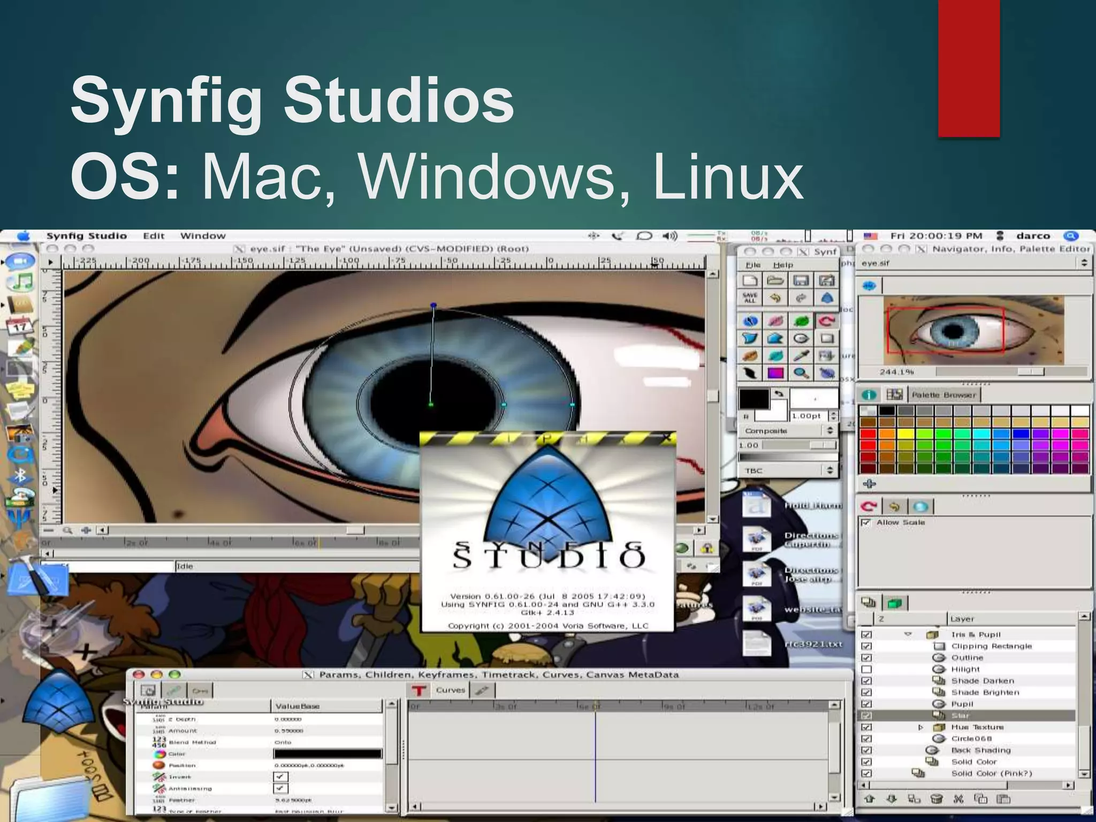Expand the Hue Texture layer group
1096x822 pixels.
(920, 727)
